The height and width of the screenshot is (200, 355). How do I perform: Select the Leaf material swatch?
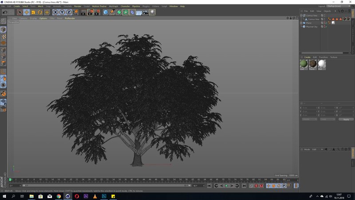[304, 64]
